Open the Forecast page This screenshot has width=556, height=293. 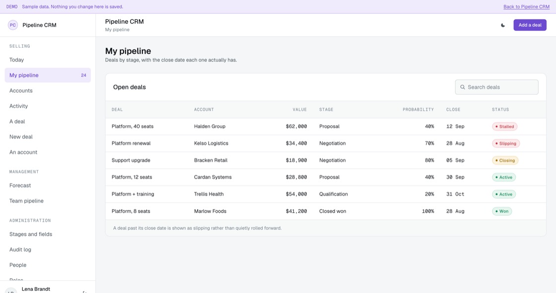click(48, 185)
